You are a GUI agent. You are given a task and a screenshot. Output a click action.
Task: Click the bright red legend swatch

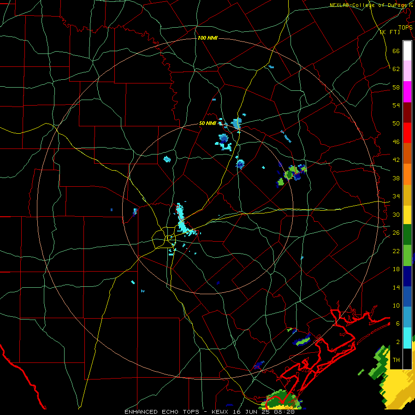[x=407, y=133]
